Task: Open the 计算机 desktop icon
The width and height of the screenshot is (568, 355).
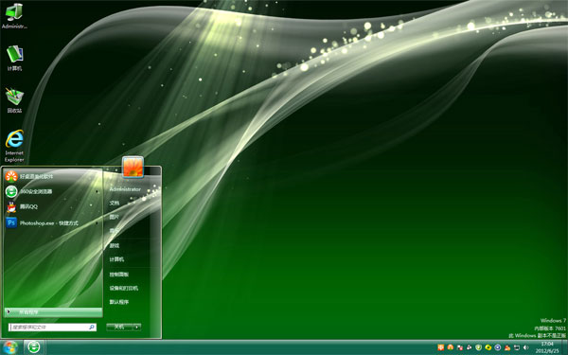Action: click(x=14, y=58)
